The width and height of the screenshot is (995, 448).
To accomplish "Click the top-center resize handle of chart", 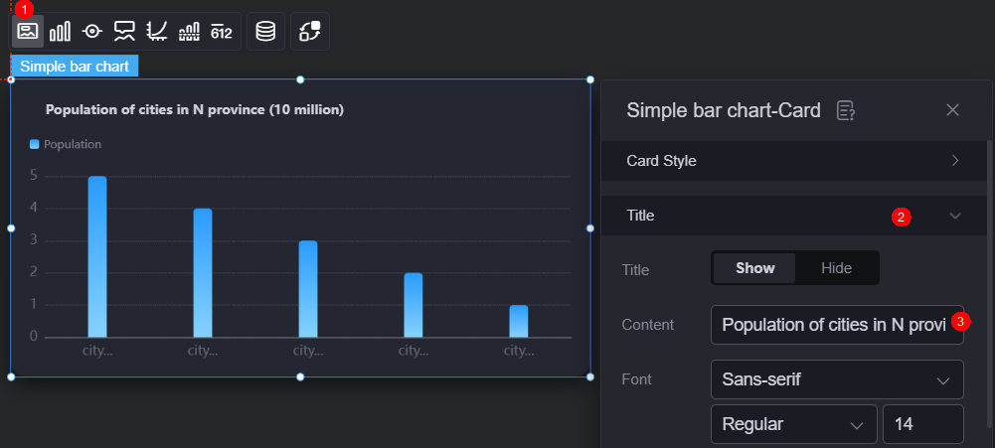I will coord(300,79).
